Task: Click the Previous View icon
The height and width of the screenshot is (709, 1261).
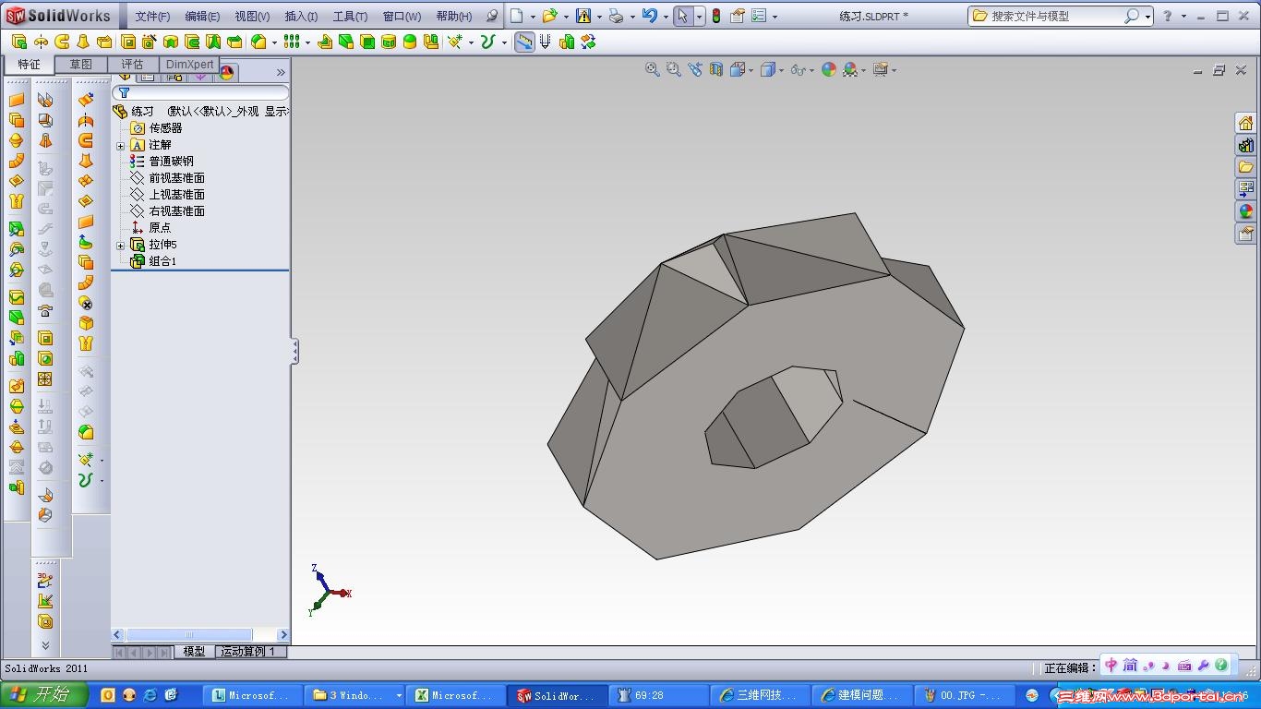Action: (x=695, y=69)
